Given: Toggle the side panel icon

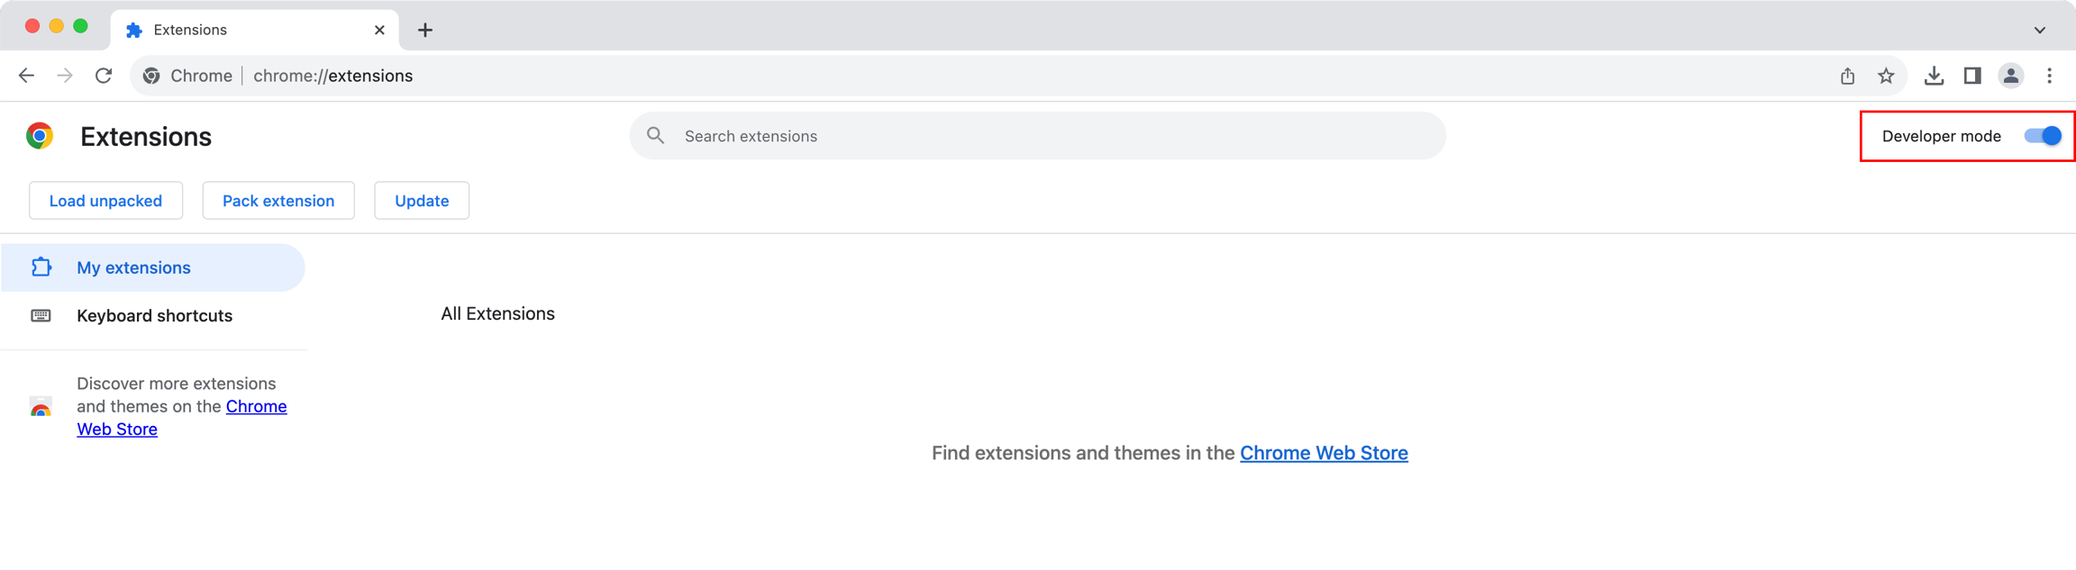Looking at the screenshot, I should [1972, 77].
